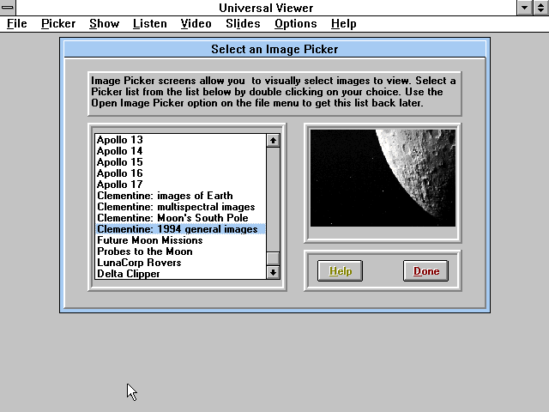This screenshot has height=412, width=549.
Task: Click the minimize arrow in title bar
Action: pos(525,8)
